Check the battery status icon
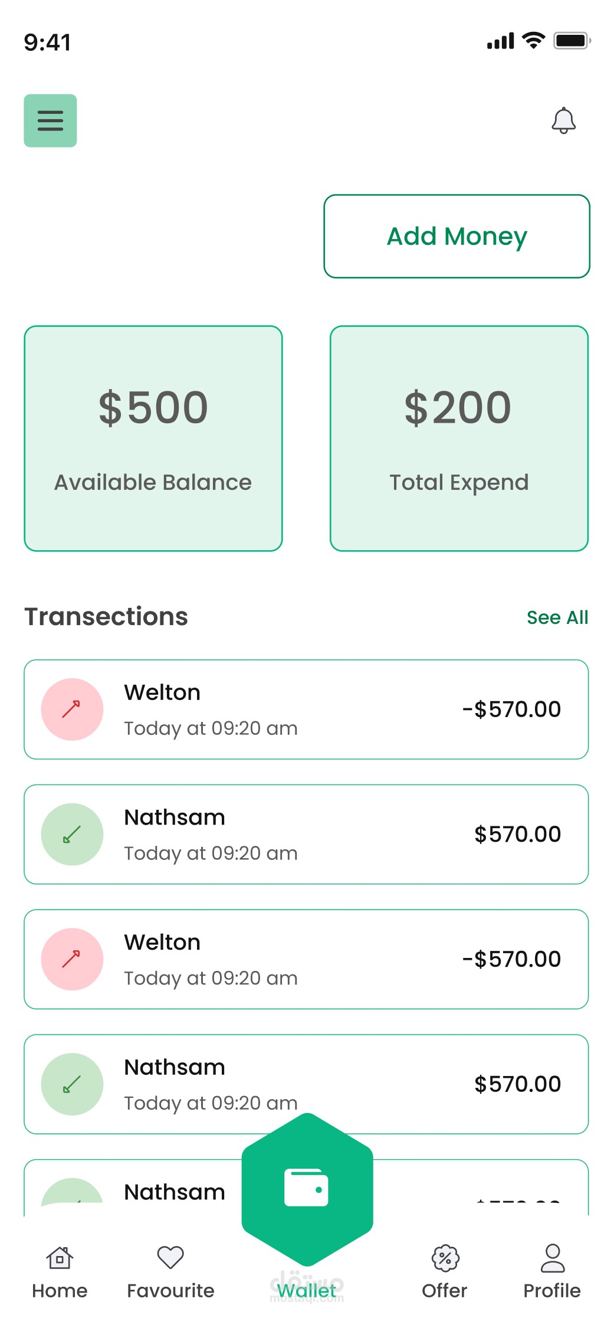614x1331 pixels. (572, 41)
